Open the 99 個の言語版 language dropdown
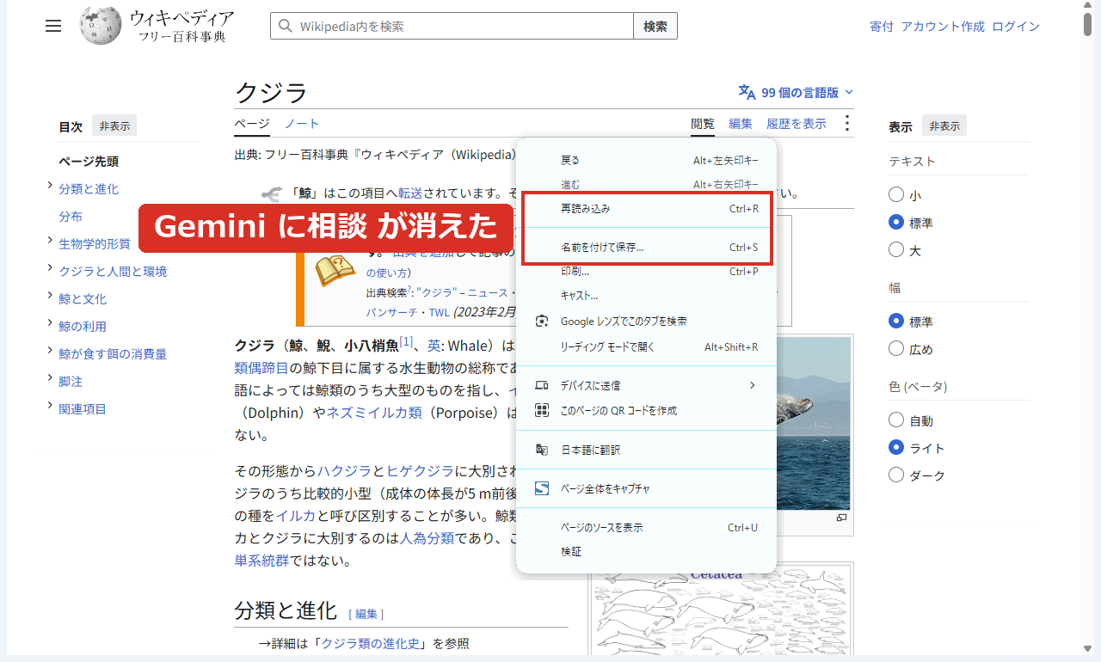Viewport: 1101px width, 662px height. 796,92
